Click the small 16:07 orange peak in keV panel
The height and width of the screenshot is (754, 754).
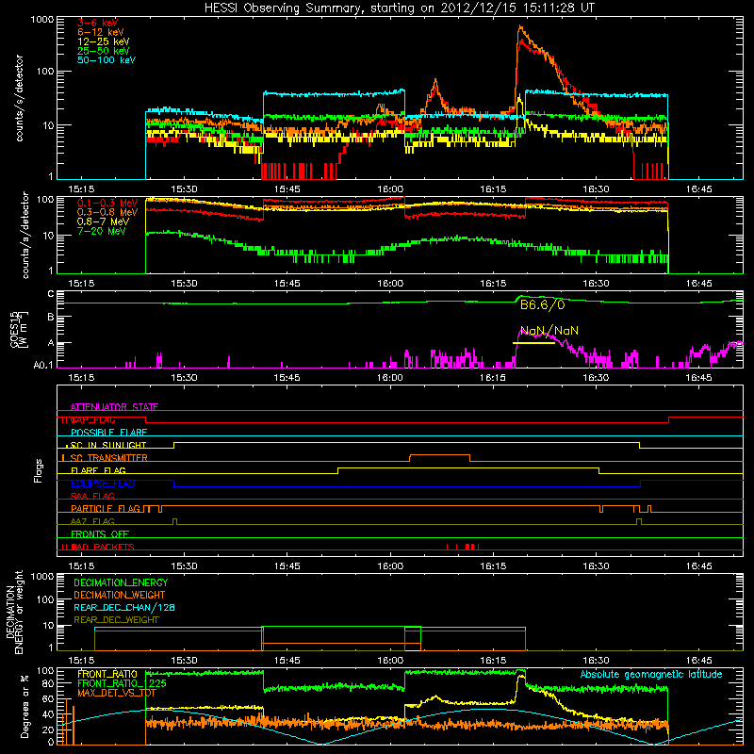pos(435,82)
